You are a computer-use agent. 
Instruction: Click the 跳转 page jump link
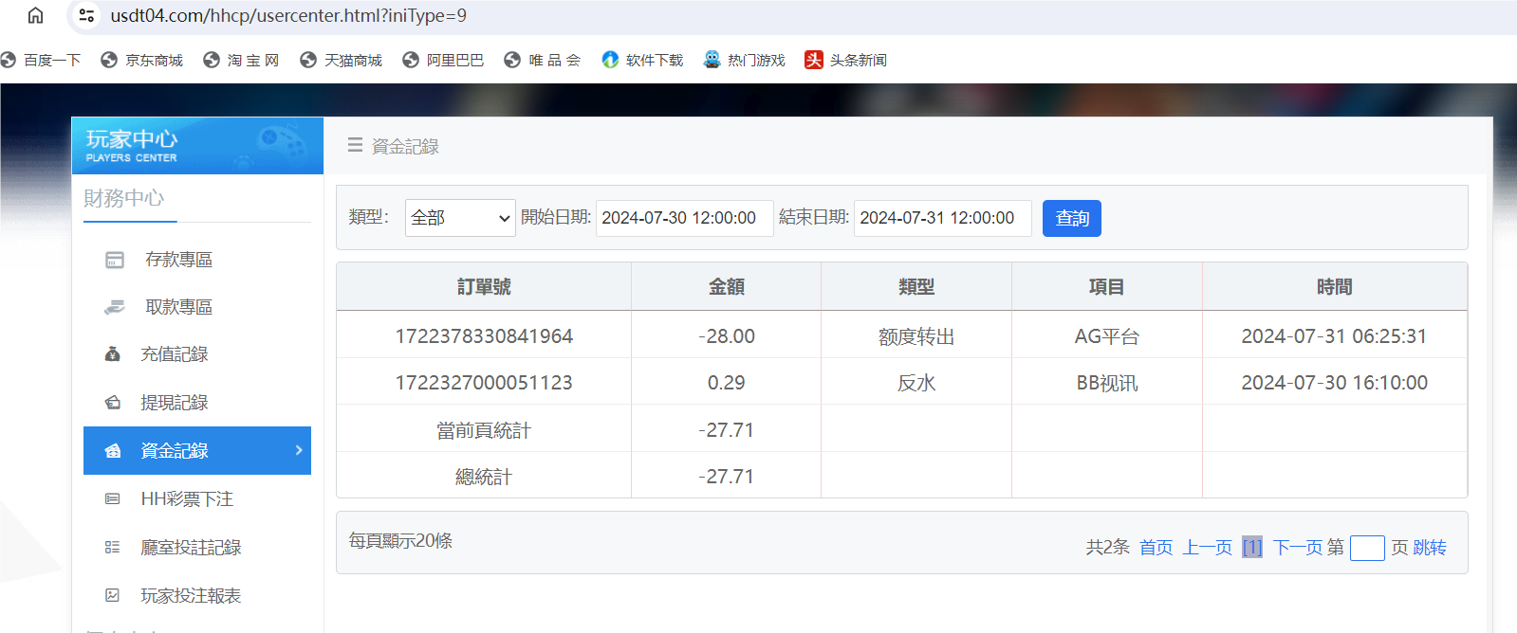click(x=1429, y=547)
